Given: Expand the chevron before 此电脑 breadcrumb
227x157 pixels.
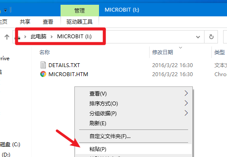Looking at the screenshot, I should pos(25,37).
